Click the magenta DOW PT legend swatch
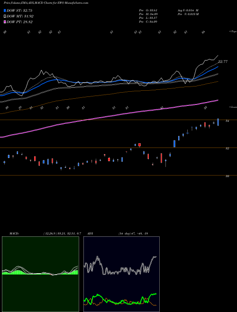The width and height of the screenshot is (237, 312). [5, 22]
